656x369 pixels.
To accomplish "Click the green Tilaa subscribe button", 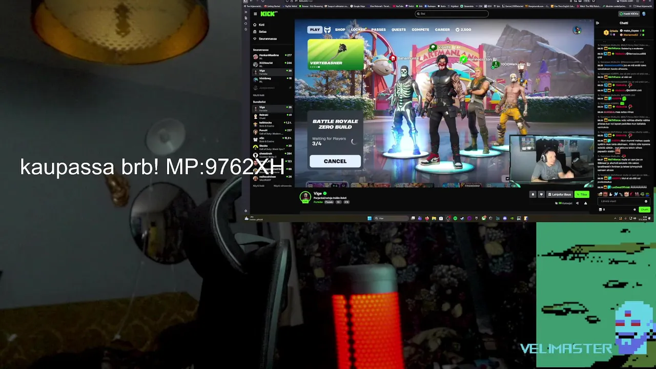I will pyautogui.click(x=582, y=194).
